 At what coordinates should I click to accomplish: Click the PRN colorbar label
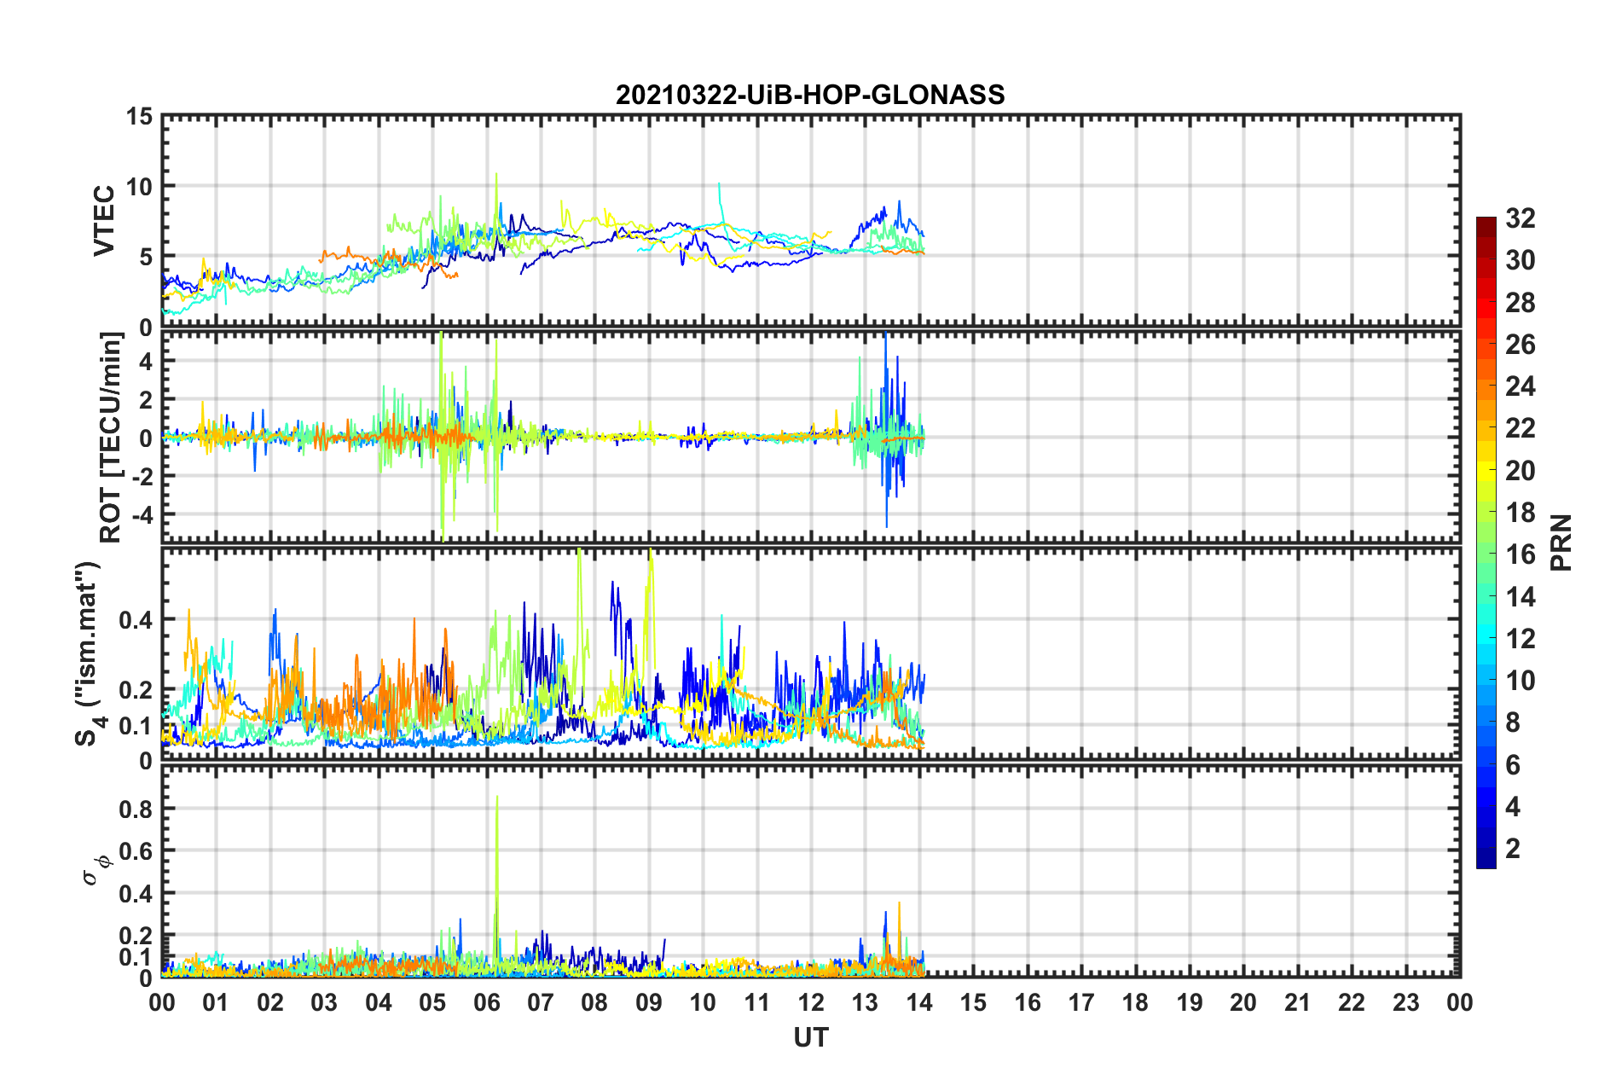point(1561,542)
